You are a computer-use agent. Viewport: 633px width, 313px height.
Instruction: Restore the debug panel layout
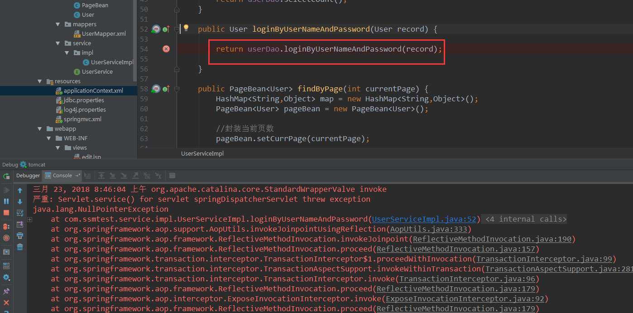6,266
